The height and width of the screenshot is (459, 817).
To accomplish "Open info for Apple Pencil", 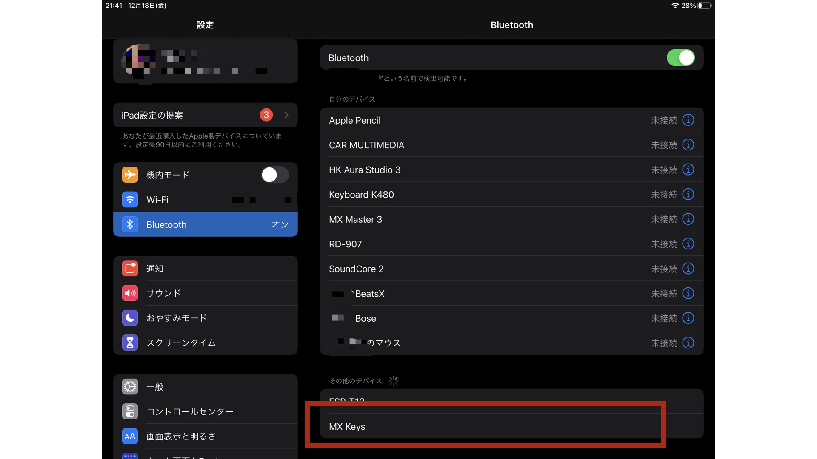I will [688, 120].
